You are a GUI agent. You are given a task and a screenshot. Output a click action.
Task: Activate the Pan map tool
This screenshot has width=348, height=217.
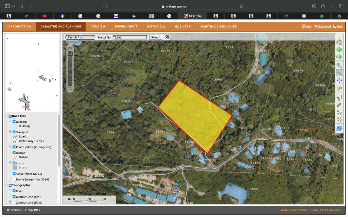coord(339,80)
